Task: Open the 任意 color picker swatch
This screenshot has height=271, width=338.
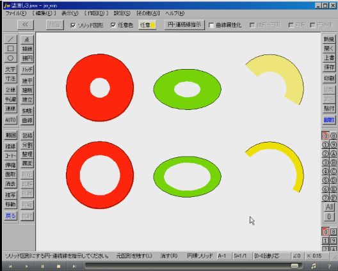Action: click(147, 25)
